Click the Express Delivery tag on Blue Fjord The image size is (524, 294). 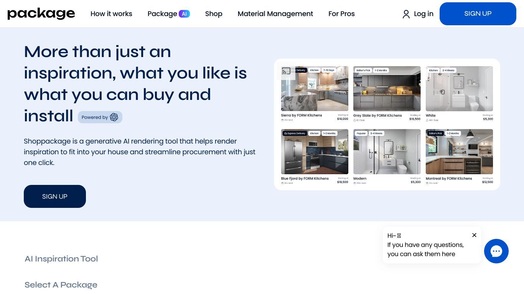[295, 133]
